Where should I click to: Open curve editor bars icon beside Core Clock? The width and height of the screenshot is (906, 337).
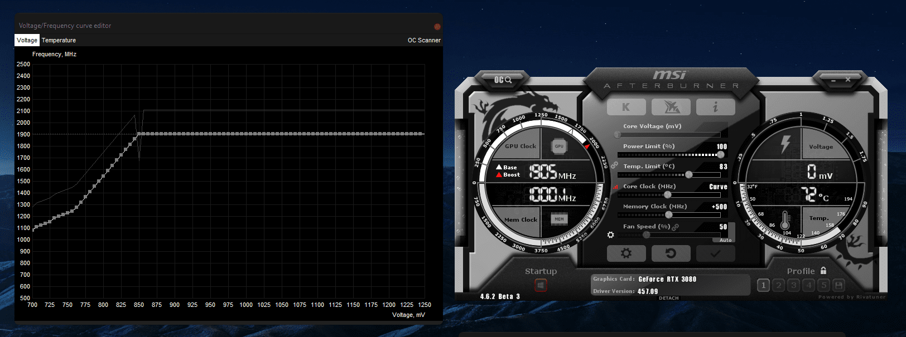coord(616,187)
